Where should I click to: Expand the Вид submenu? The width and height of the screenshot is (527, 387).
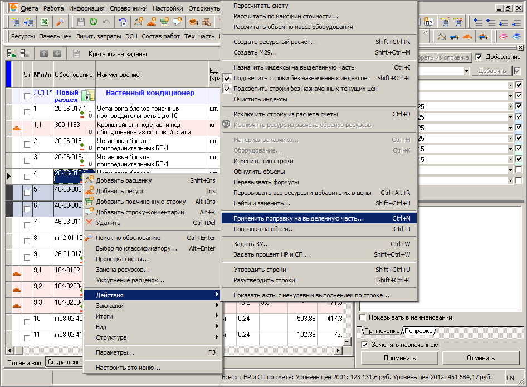(x=153, y=327)
